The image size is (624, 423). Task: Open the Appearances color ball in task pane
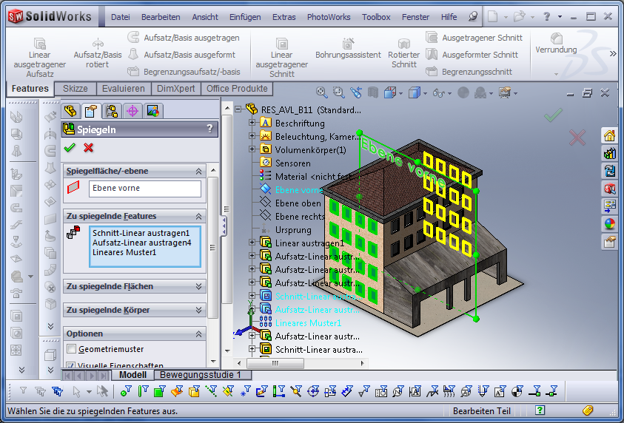pos(610,224)
